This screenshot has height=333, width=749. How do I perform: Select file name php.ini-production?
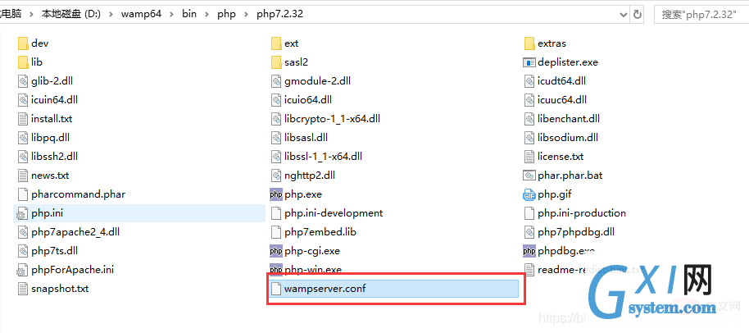582,213
